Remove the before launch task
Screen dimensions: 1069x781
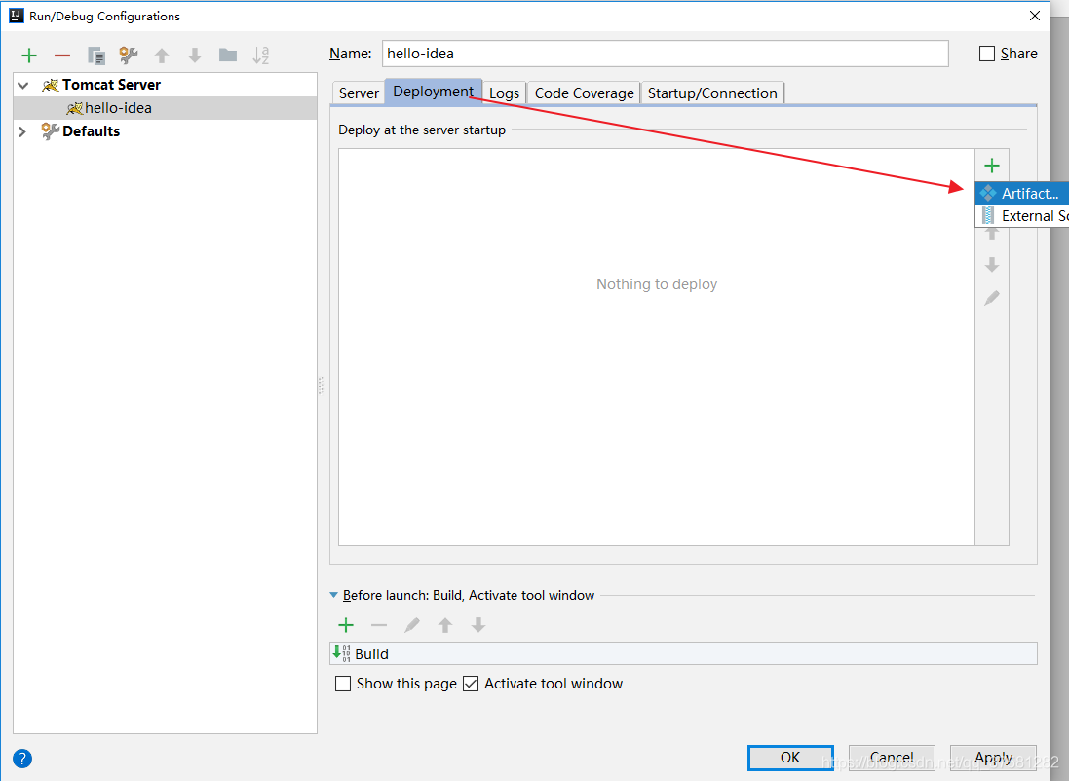point(379,625)
